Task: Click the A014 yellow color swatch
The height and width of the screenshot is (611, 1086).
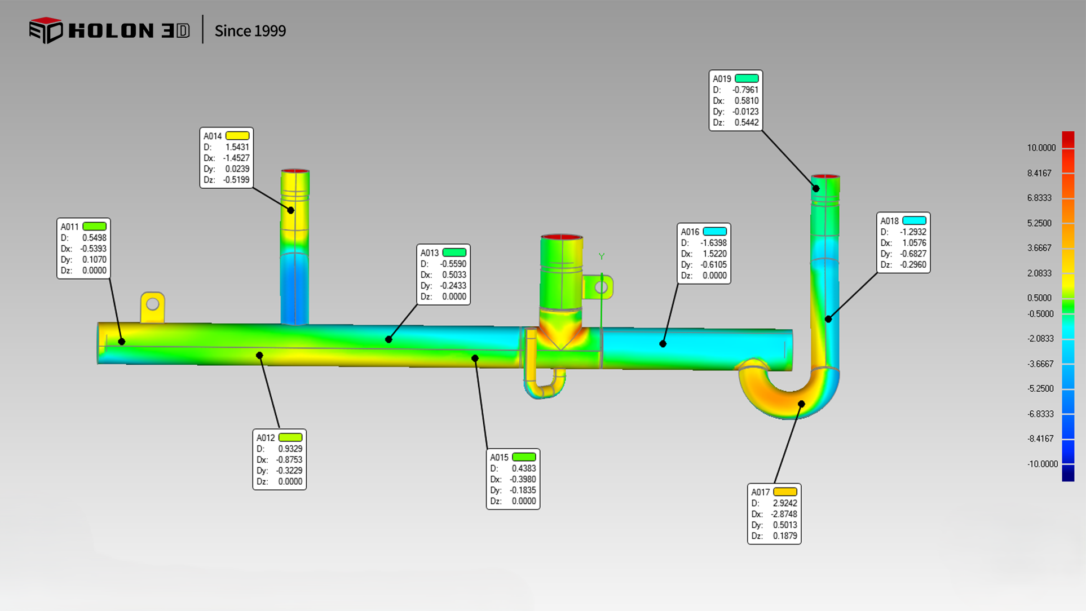Action: 237,136
